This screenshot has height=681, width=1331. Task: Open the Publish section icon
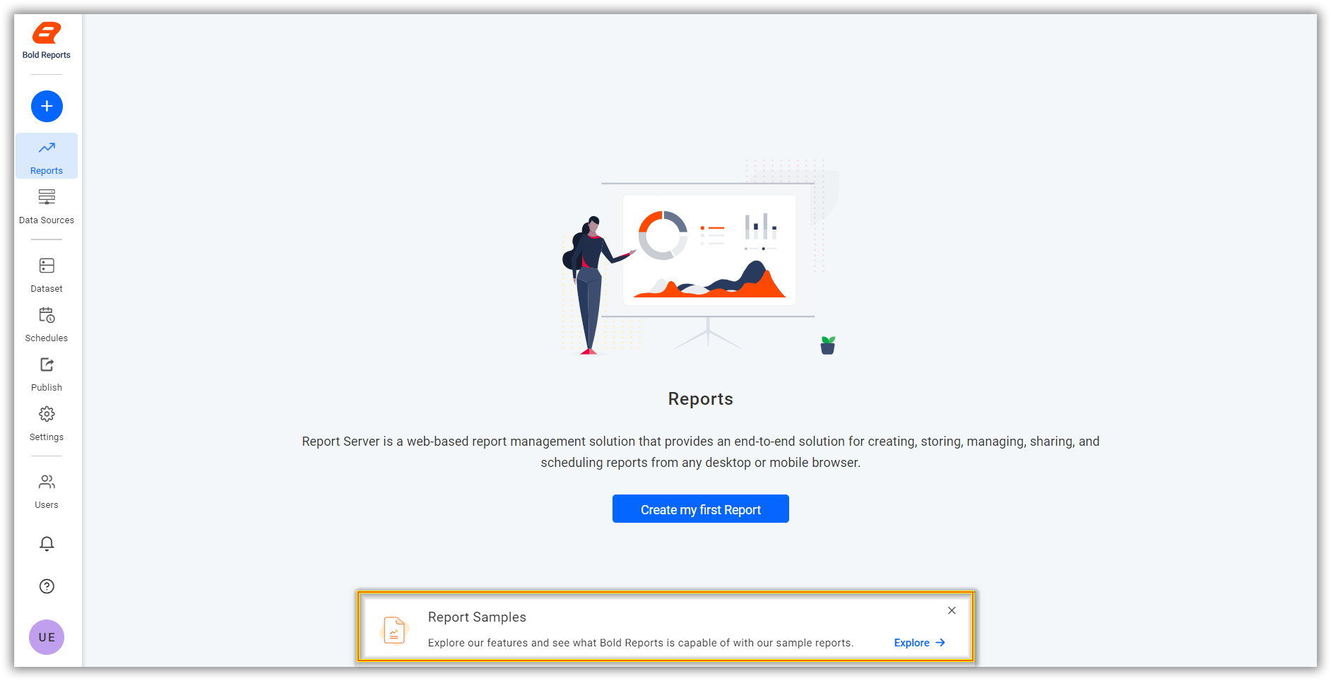47,365
